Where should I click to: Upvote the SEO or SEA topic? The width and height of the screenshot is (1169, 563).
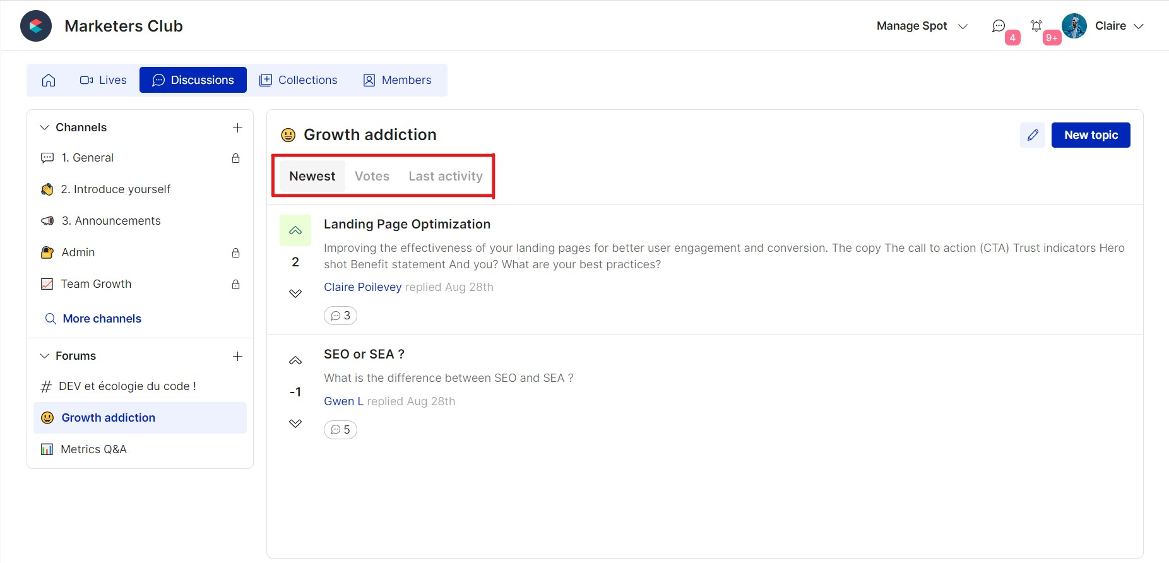[x=295, y=360]
